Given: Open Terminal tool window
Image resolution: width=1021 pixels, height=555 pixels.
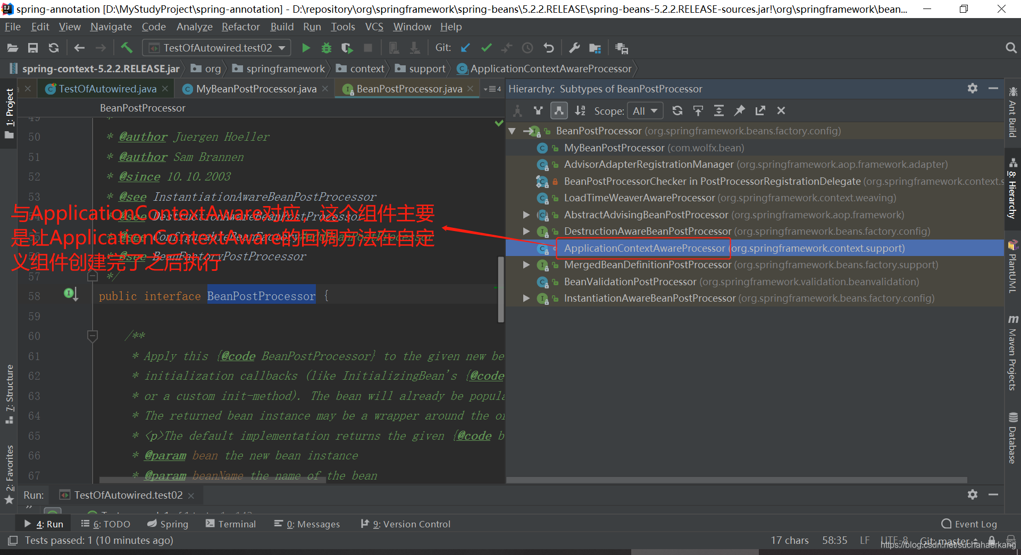Looking at the screenshot, I should pos(230,524).
